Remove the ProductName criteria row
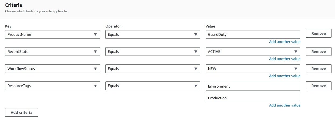Viewport: 335px width, 122px height. (x=318, y=33)
